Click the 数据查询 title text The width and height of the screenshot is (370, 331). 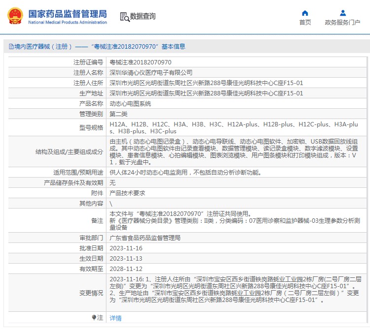(143, 16)
